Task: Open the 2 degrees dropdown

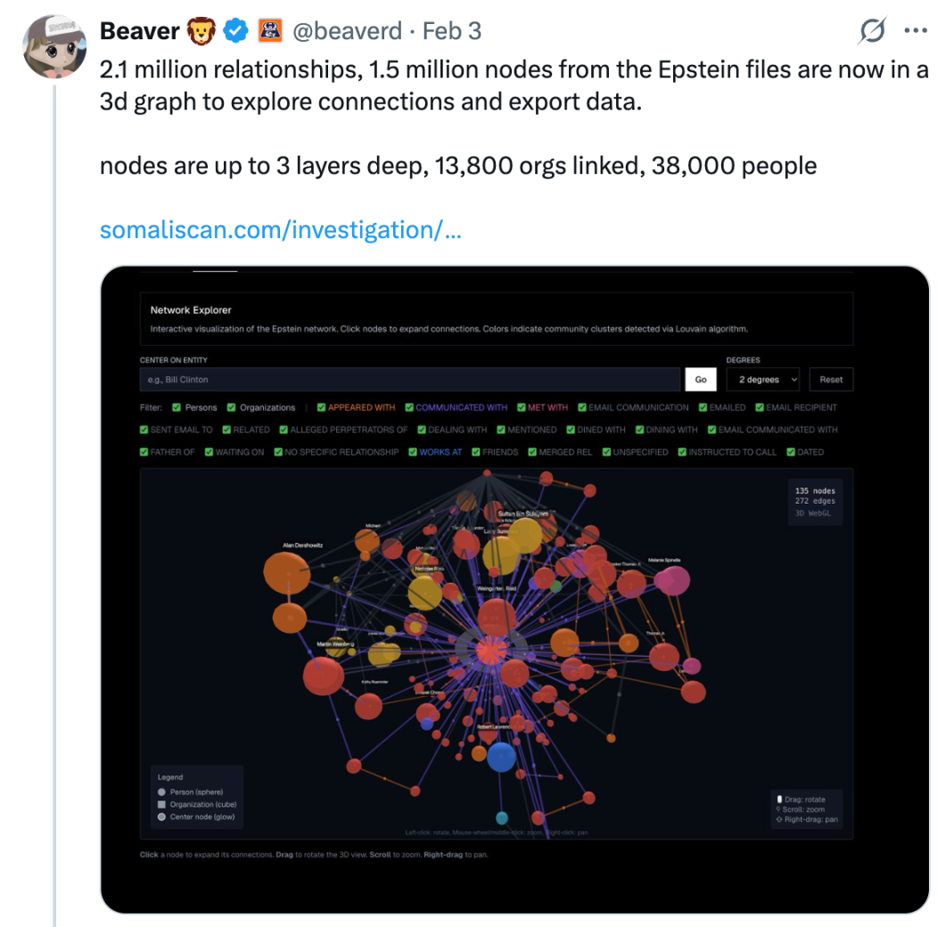Action: pyautogui.click(x=762, y=380)
